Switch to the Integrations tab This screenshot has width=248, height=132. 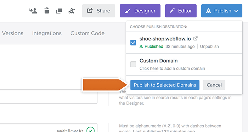click(47, 33)
